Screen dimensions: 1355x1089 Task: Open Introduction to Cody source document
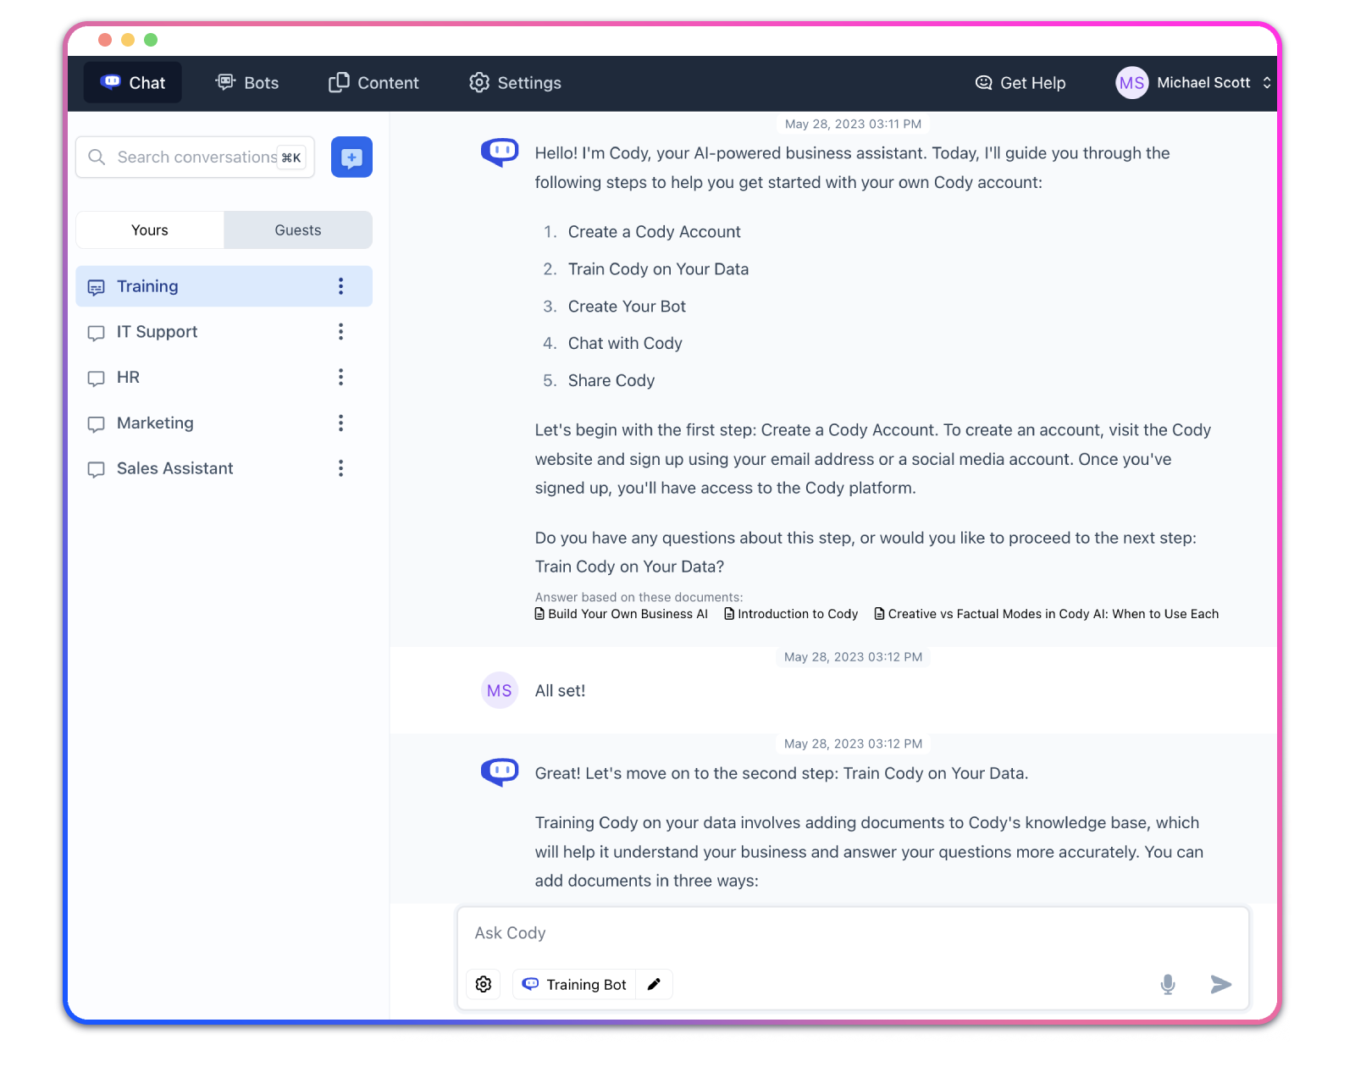tap(792, 614)
